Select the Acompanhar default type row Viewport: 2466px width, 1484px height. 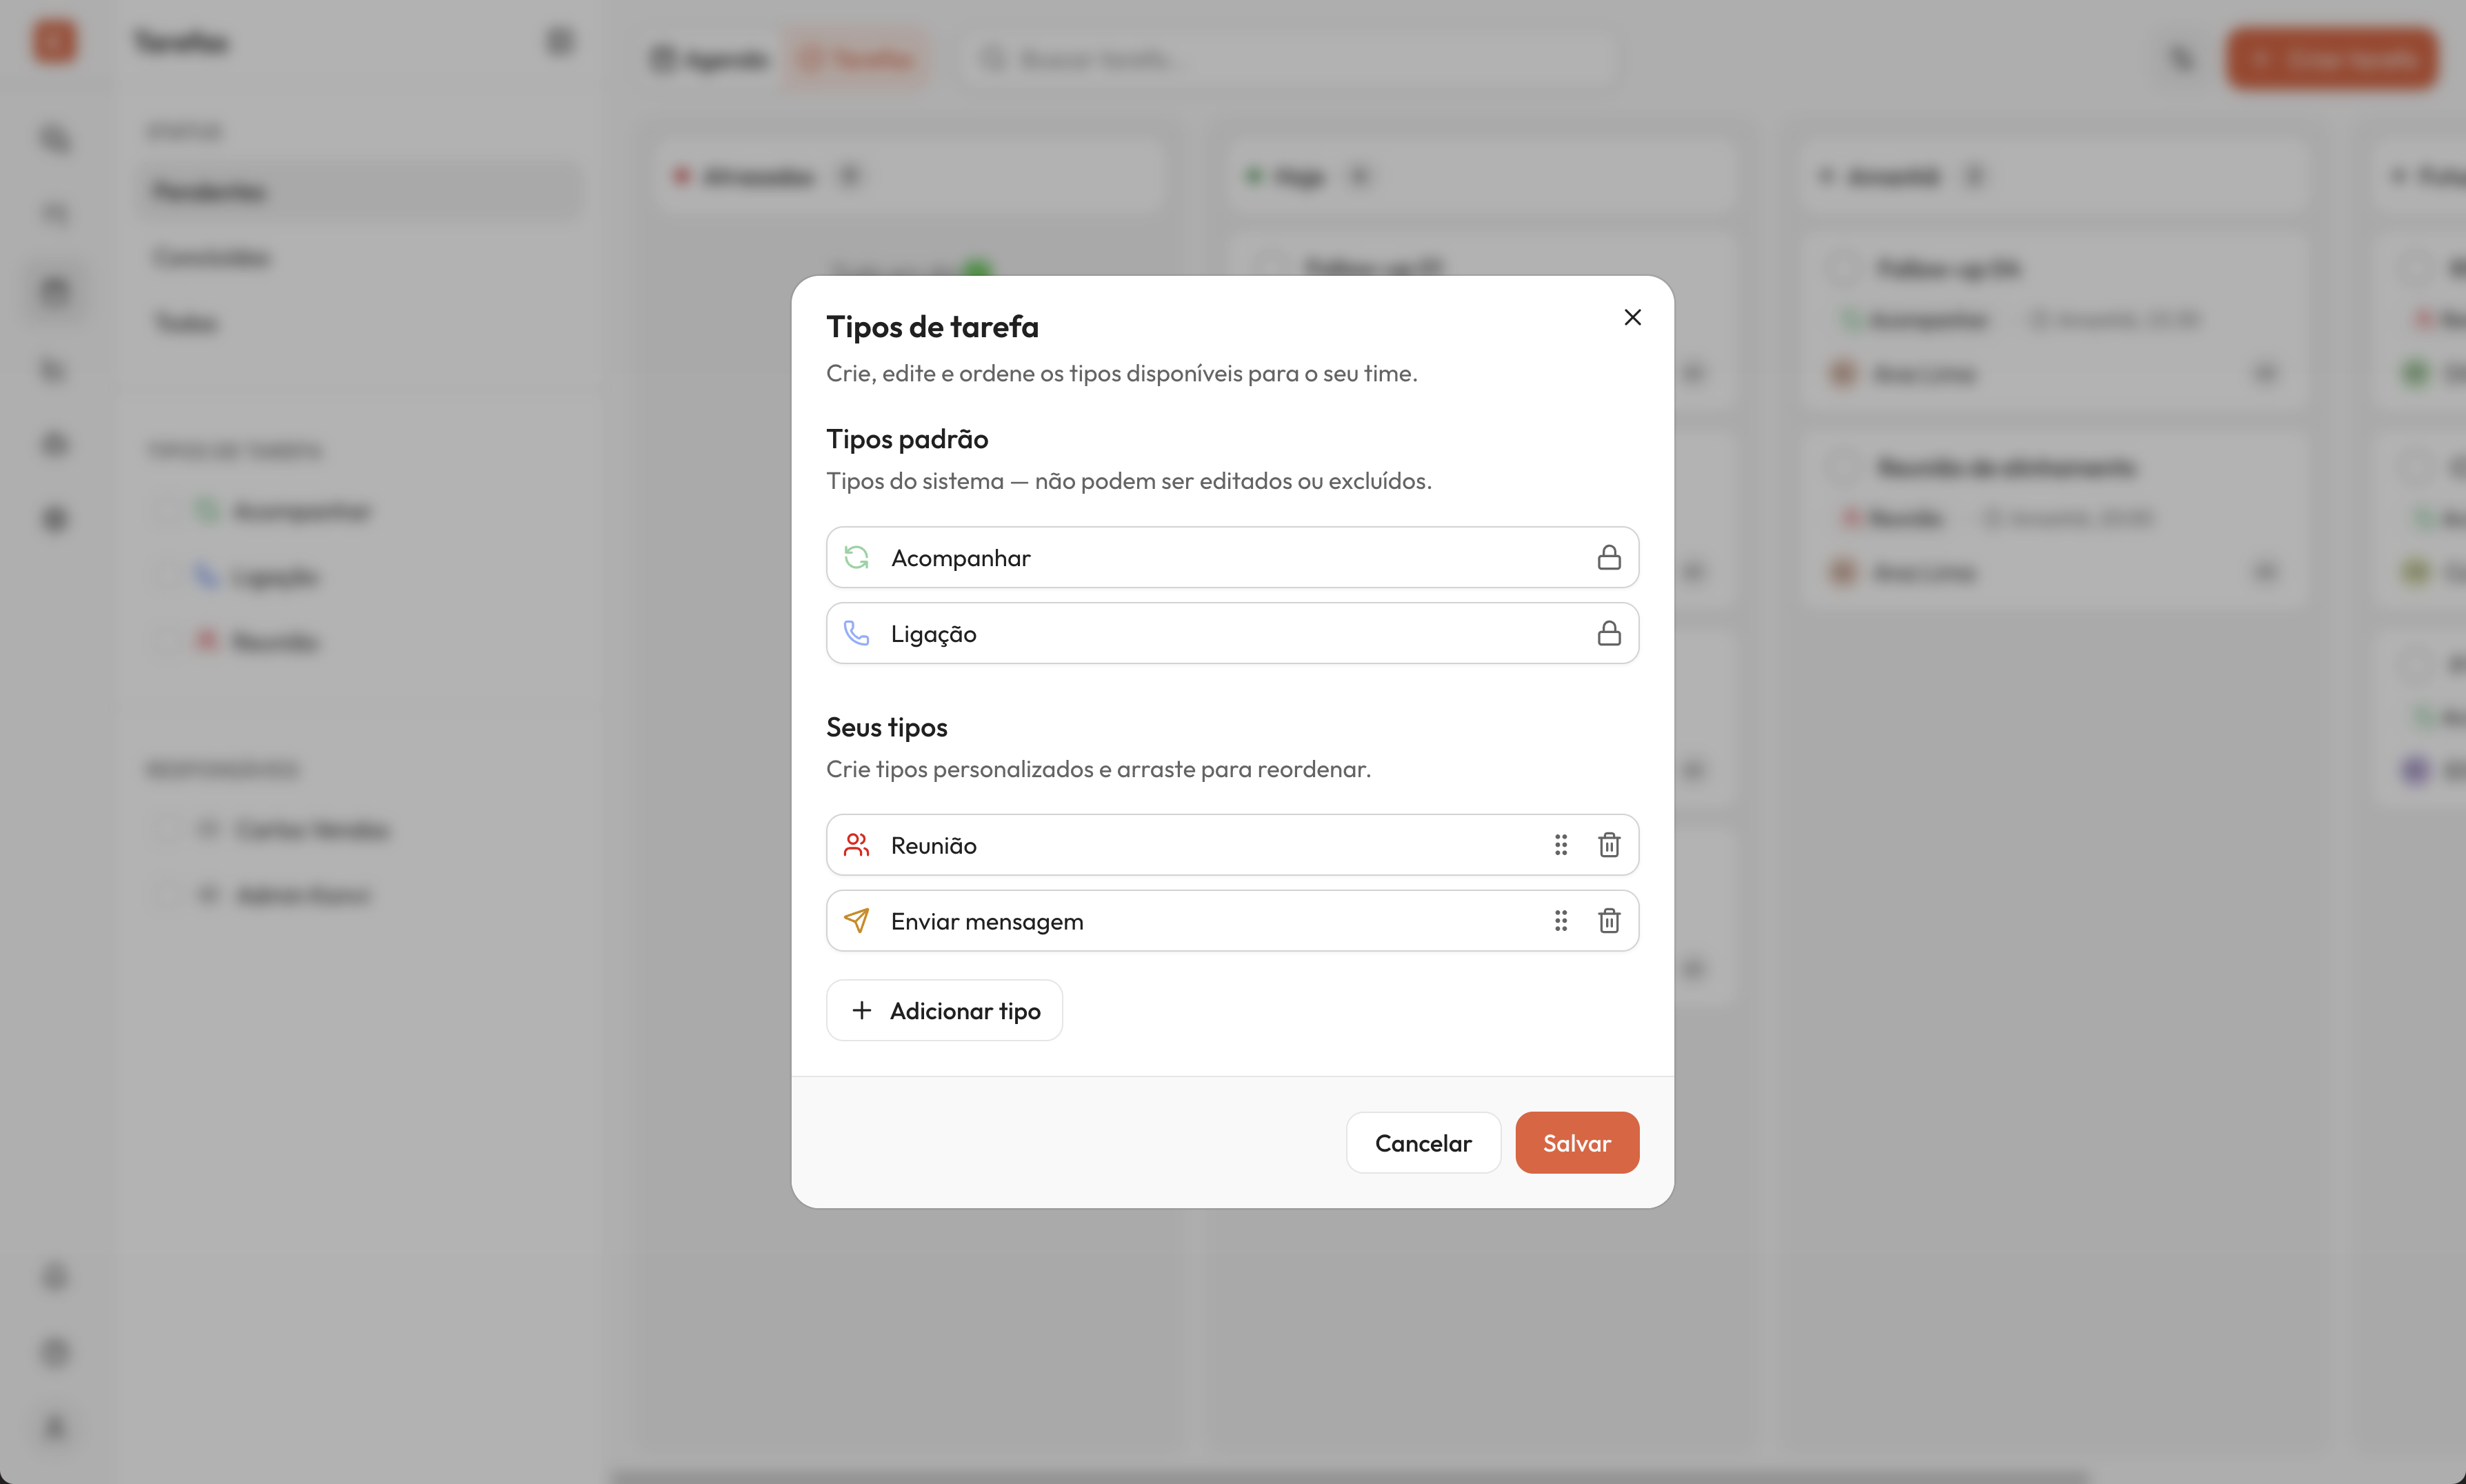(1232, 557)
